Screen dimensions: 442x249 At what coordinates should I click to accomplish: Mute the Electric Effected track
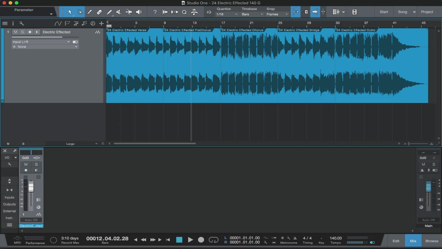click(15, 32)
